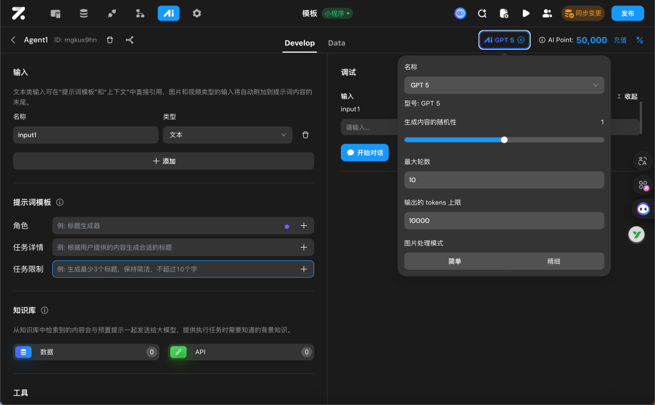Select 简单 image processing mode
Image resolution: width=655 pixels, height=405 pixels.
click(x=454, y=261)
